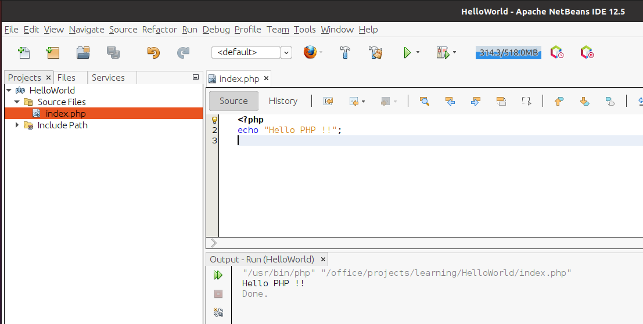Build the project with hammer icon

tap(345, 52)
